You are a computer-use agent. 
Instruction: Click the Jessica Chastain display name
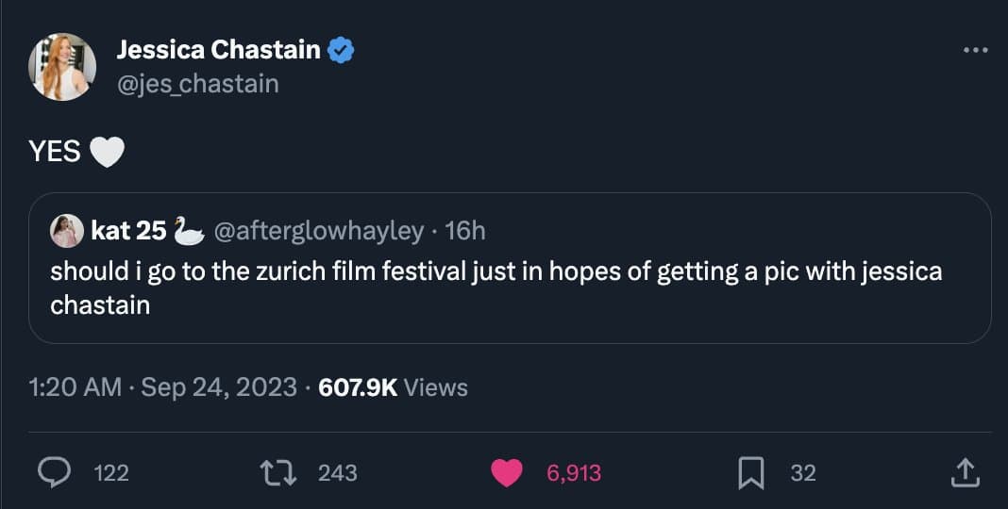218,51
